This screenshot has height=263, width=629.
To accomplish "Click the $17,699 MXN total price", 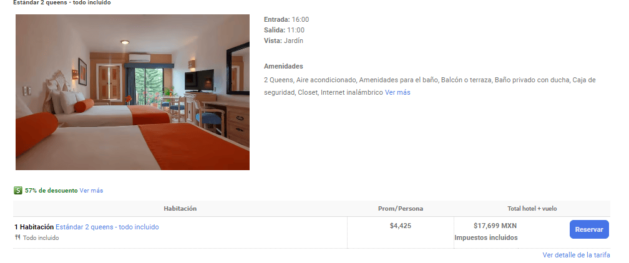I will 495,226.
